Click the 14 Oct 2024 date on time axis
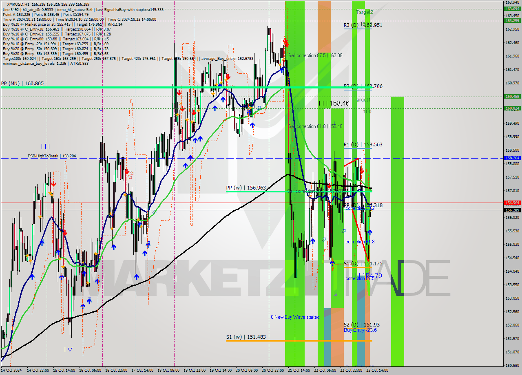 click(x=11, y=371)
